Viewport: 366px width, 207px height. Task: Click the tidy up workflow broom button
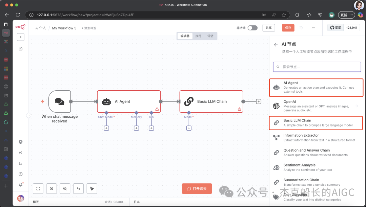pos(92,189)
